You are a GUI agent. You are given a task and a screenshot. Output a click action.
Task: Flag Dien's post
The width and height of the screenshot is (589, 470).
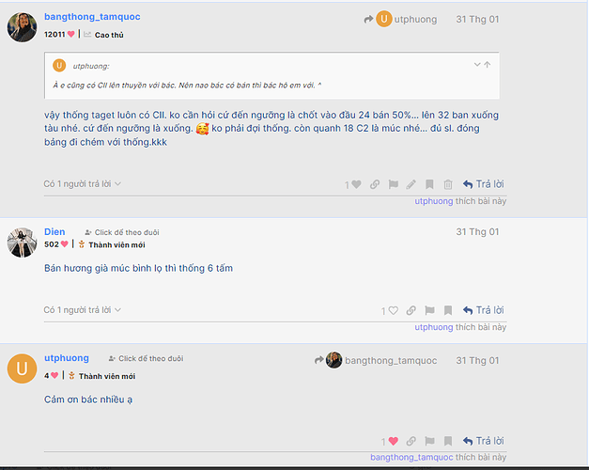429,310
